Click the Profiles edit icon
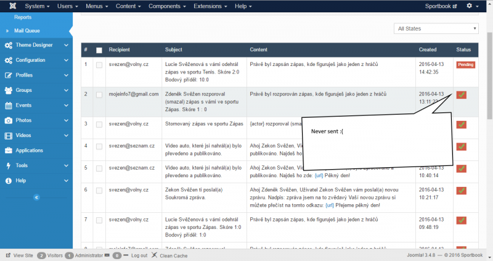The width and height of the screenshot is (493, 261). point(9,75)
